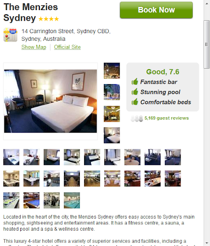Select the golden lobby thumbnail
Screen dimensions: 210x246
tap(112, 114)
